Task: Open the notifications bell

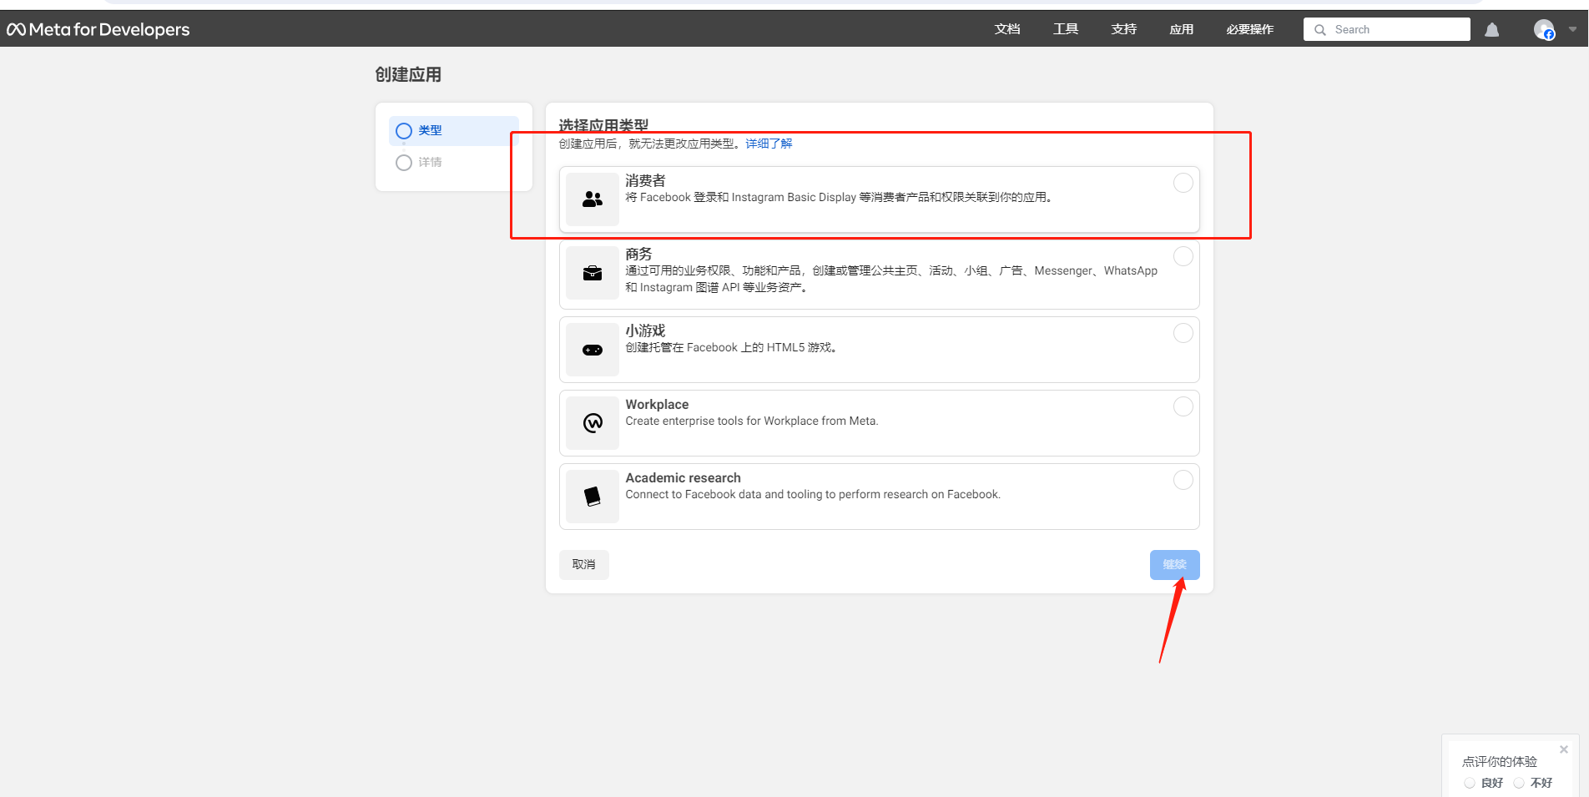Action: click(1492, 30)
